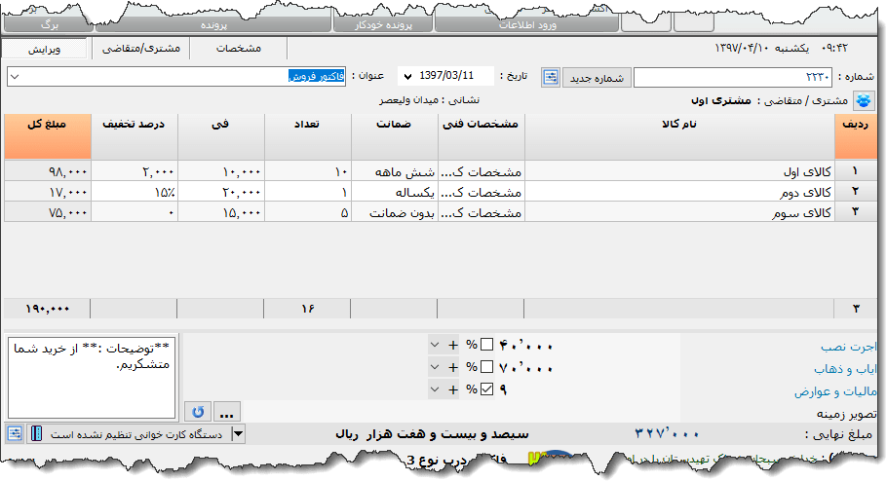Switch to the مشخصات tab
Viewport: 887px width, 481px height.
tap(239, 48)
